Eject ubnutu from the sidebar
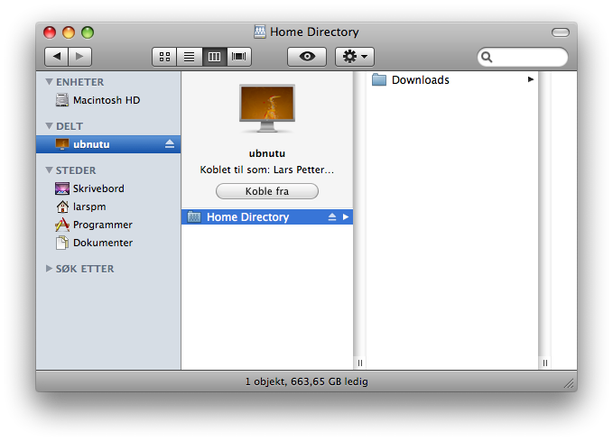This screenshot has width=613, height=441. point(170,144)
